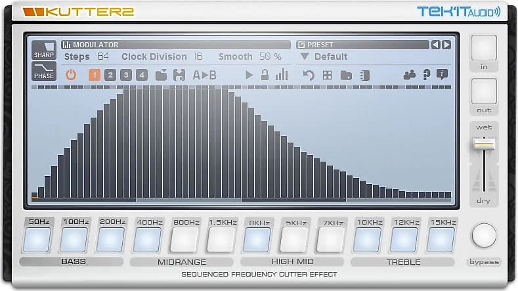Click the undo arrow icon

(309, 76)
